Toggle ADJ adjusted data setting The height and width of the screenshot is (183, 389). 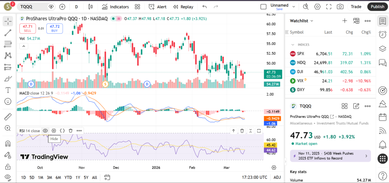[277, 177]
